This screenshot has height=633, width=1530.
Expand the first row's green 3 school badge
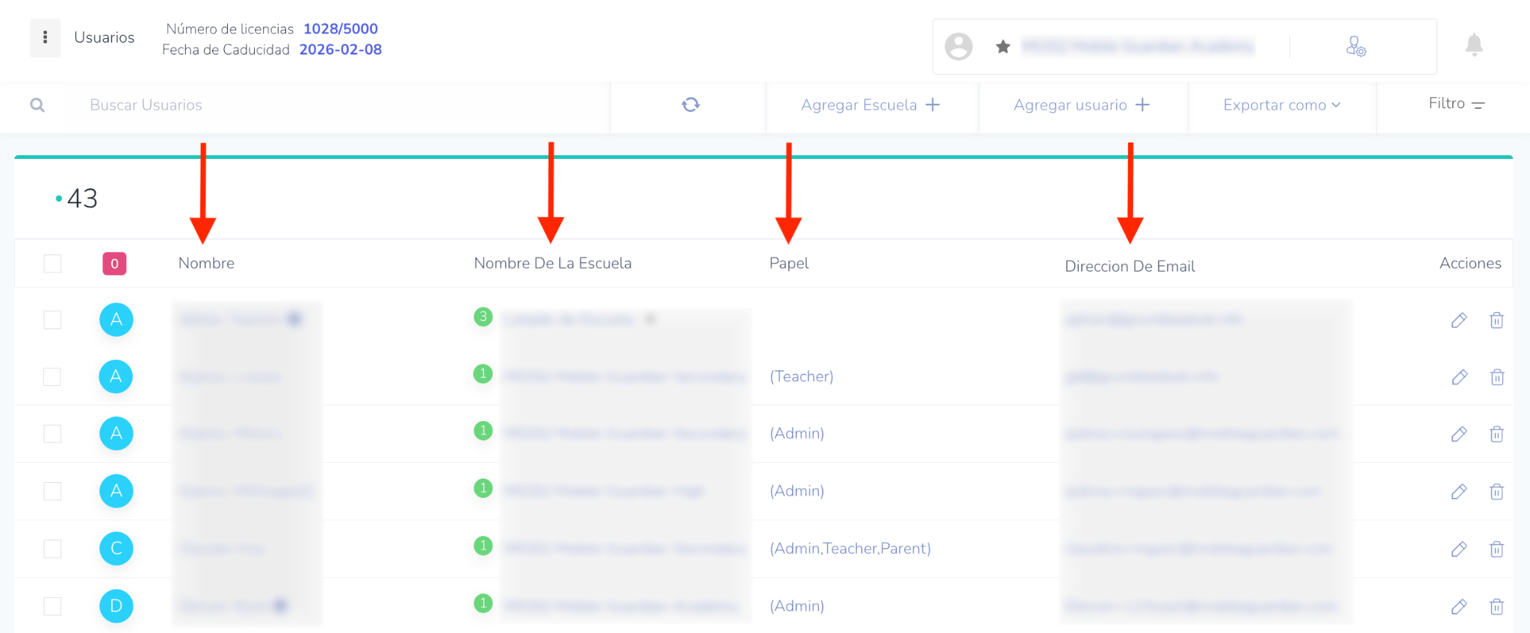click(483, 316)
